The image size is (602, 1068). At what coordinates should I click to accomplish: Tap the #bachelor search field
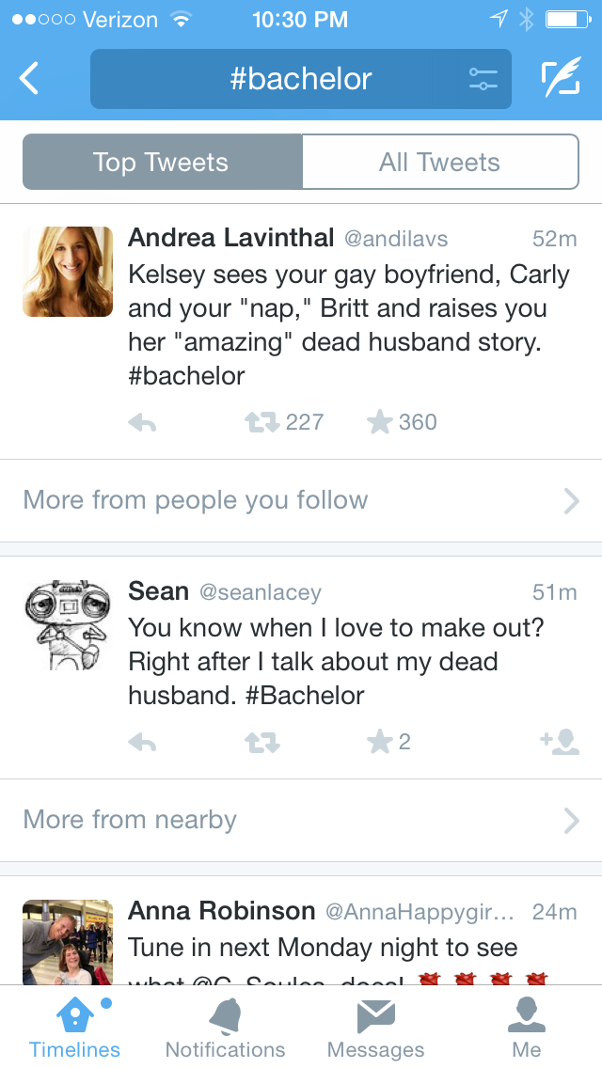coord(301,79)
